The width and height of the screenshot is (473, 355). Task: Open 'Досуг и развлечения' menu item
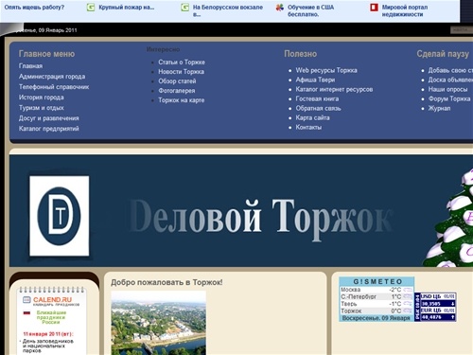[49, 118]
